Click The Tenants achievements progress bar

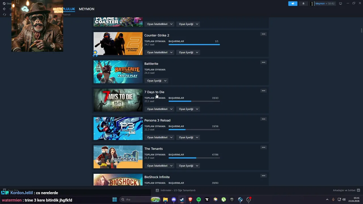click(194, 158)
